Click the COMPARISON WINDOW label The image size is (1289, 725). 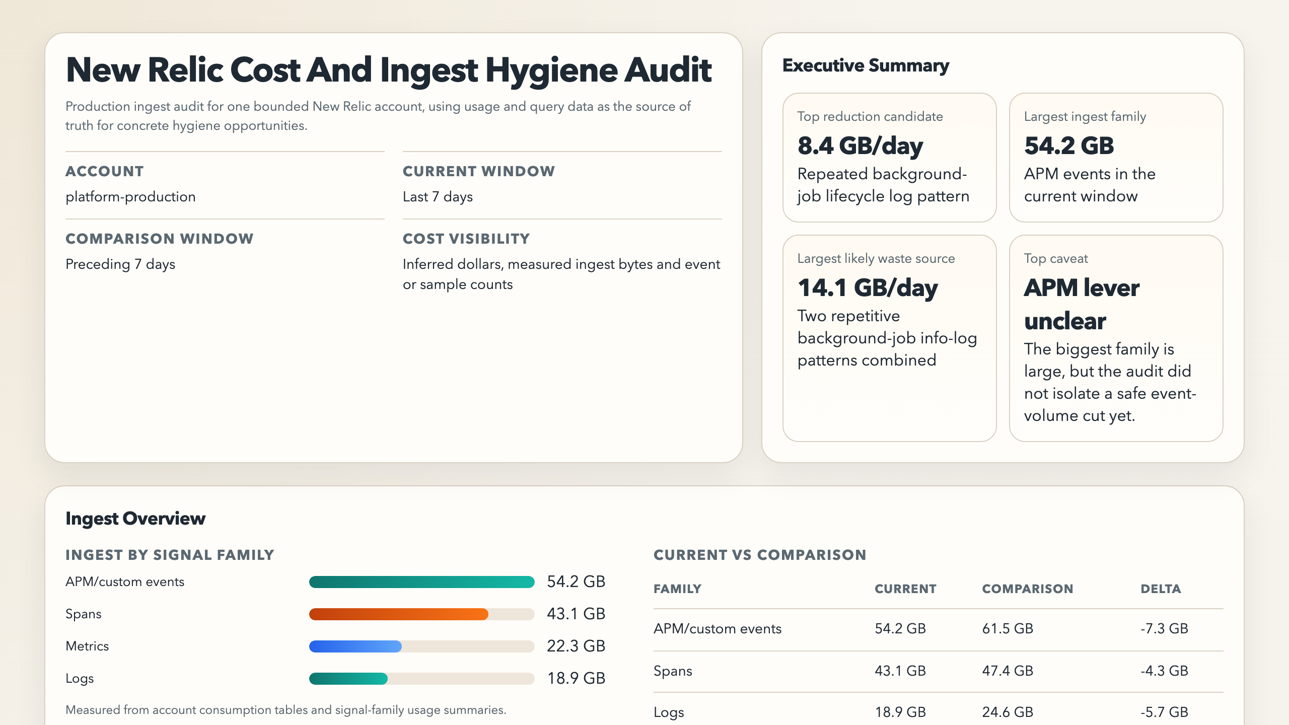coord(160,239)
